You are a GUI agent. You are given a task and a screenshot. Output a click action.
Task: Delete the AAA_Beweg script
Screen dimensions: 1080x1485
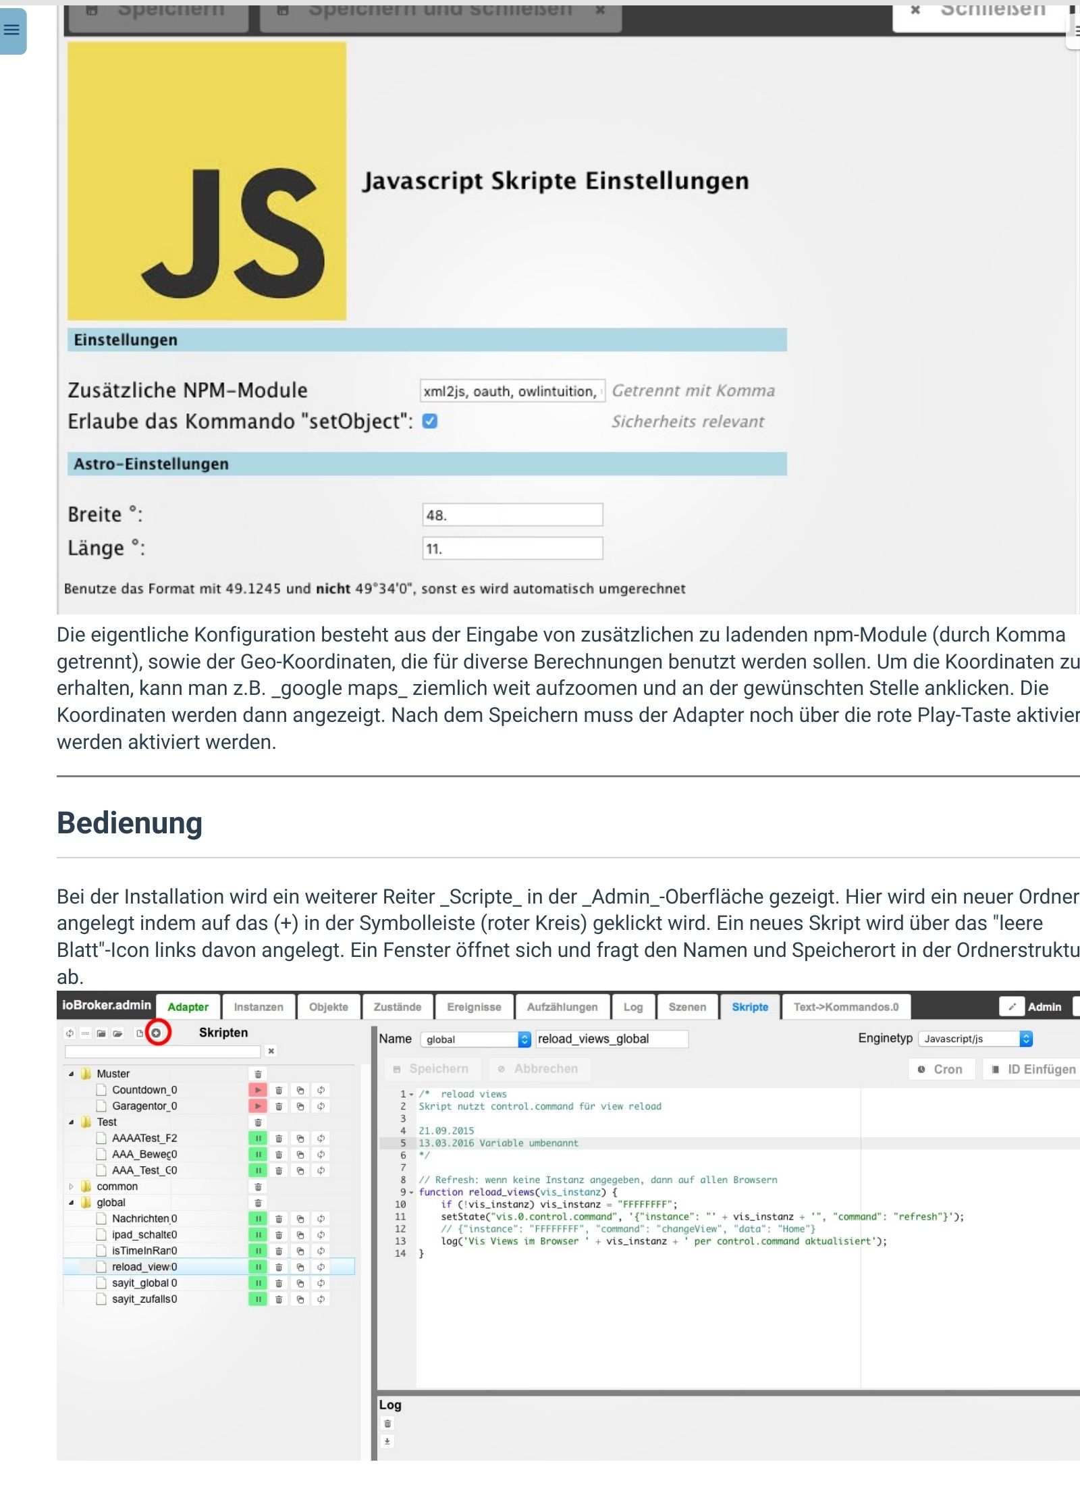(x=279, y=1155)
